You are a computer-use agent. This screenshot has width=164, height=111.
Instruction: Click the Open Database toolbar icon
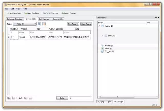pos(26,13)
